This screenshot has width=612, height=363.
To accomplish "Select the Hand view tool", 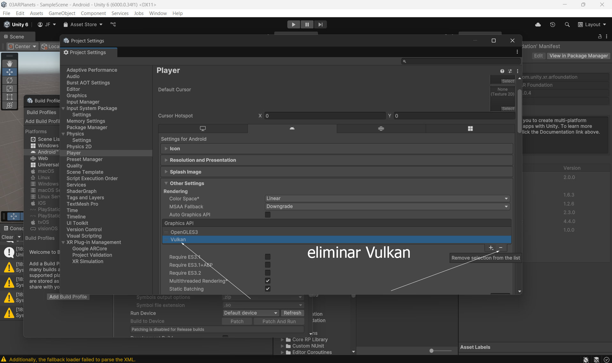I will coord(10,63).
